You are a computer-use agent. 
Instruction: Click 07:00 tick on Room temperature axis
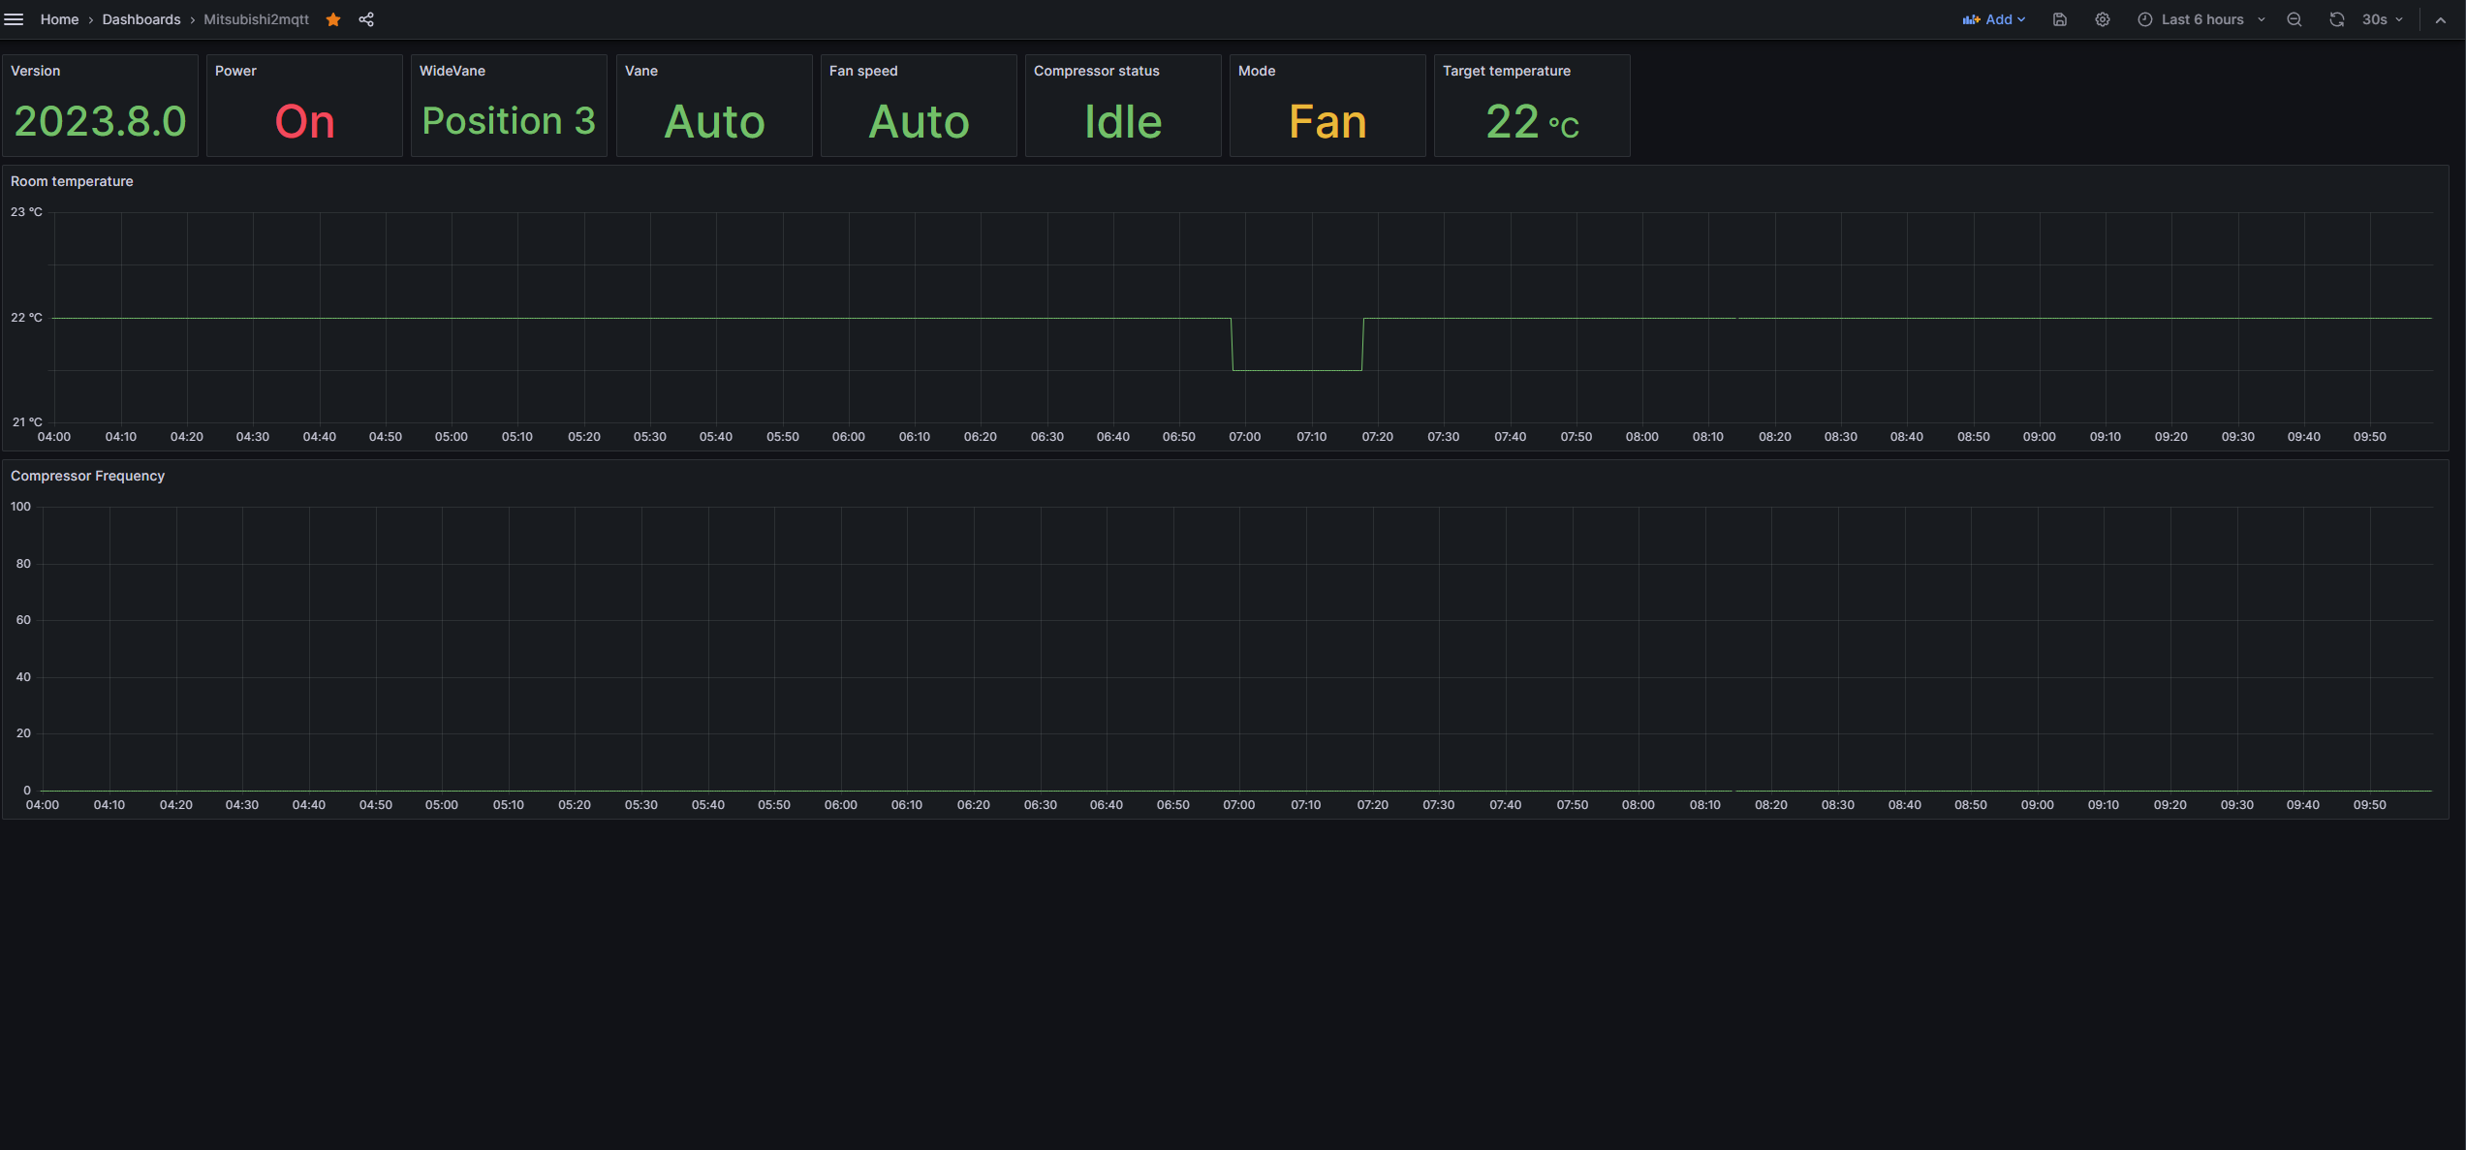tap(1245, 437)
